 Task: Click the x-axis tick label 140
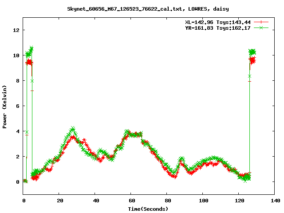[x=275, y=201]
